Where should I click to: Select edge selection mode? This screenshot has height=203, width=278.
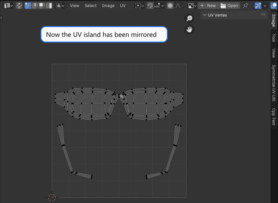click(x=35, y=6)
